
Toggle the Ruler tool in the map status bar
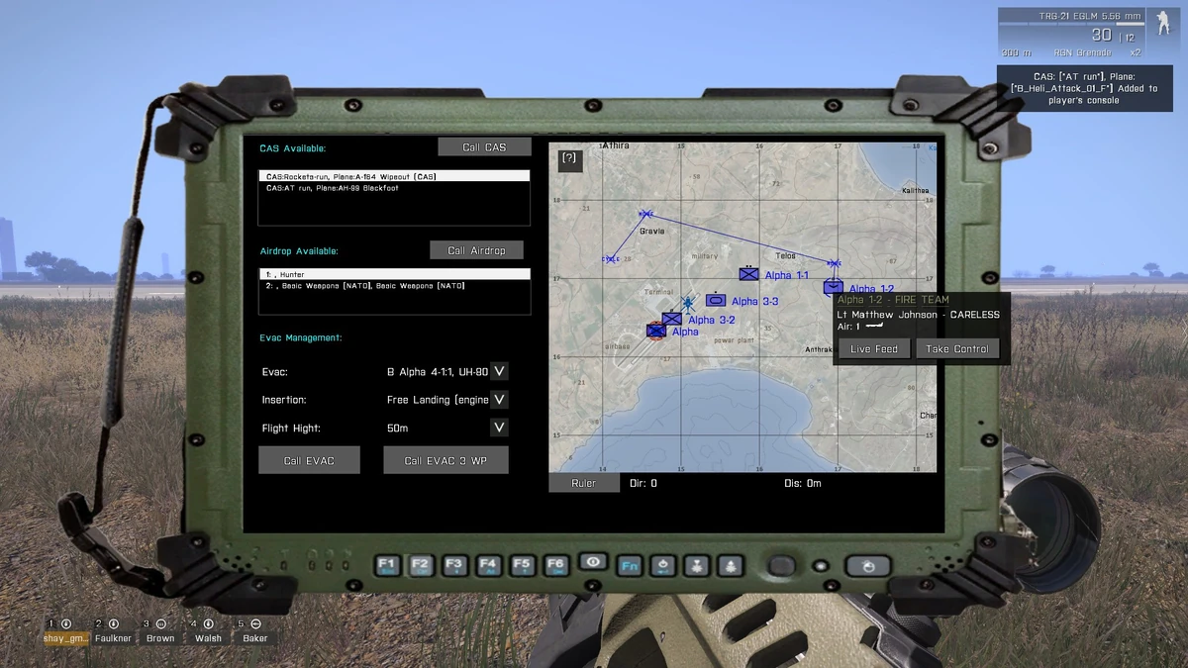pyautogui.click(x=583, y=482)
